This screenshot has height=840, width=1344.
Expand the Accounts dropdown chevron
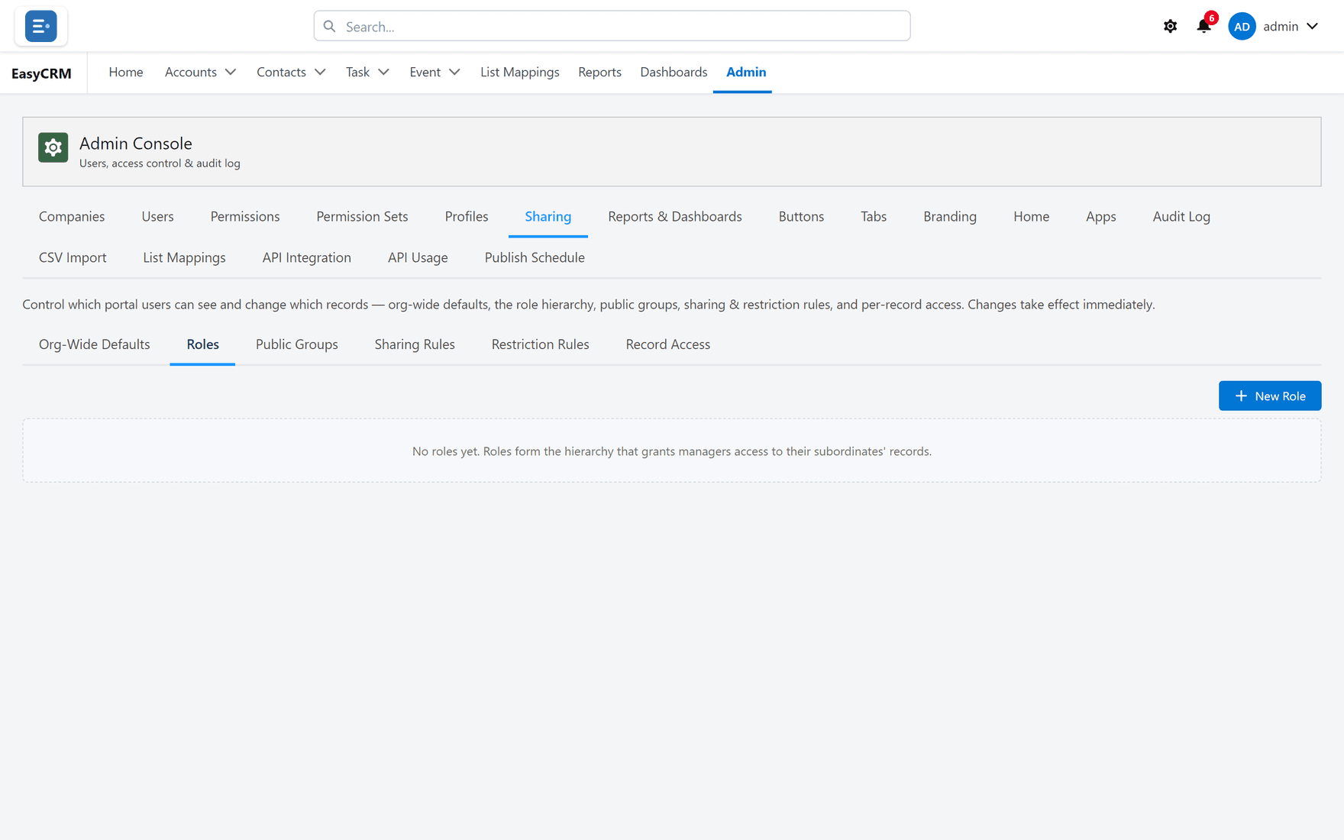coord(230,72)
